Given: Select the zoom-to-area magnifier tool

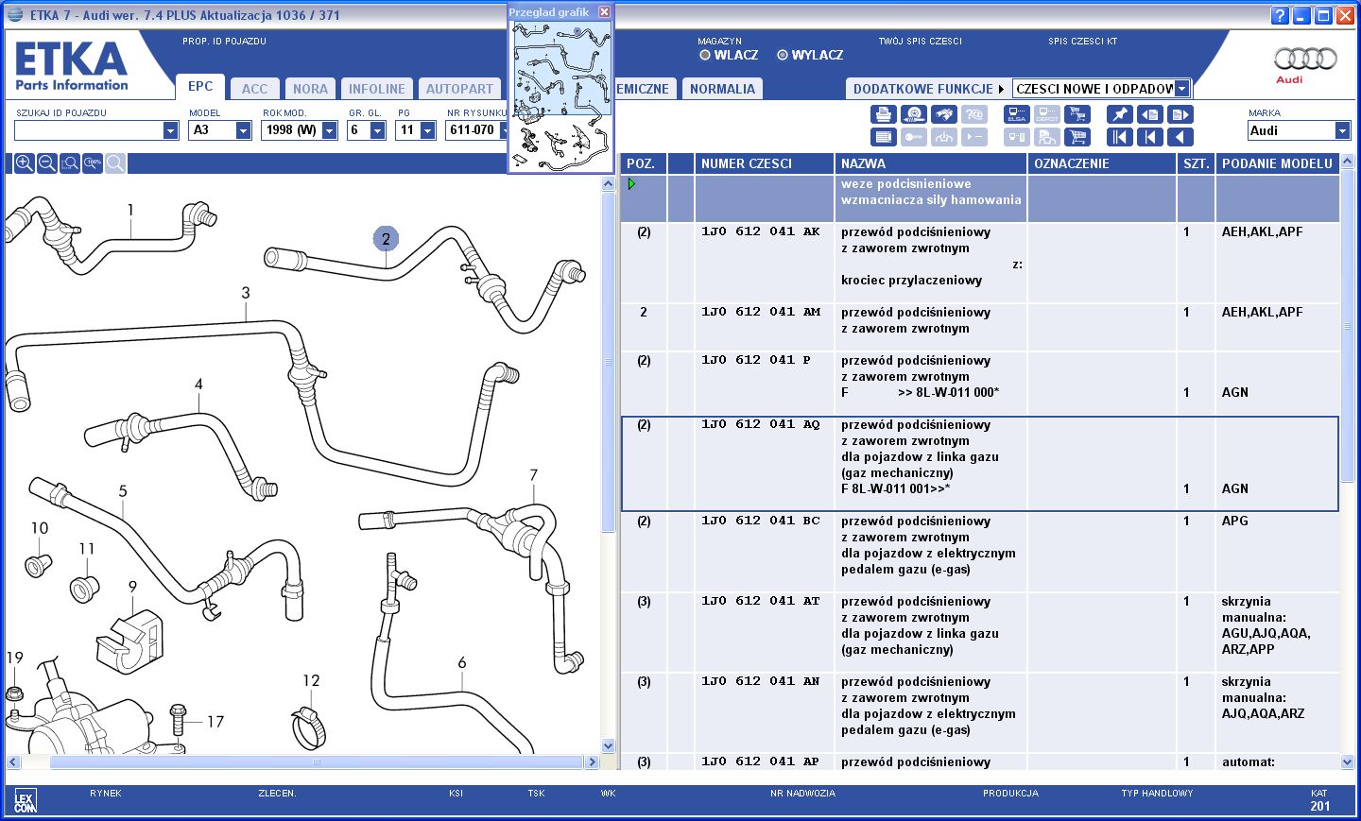Looking at the screenshot, I should 70,163.
